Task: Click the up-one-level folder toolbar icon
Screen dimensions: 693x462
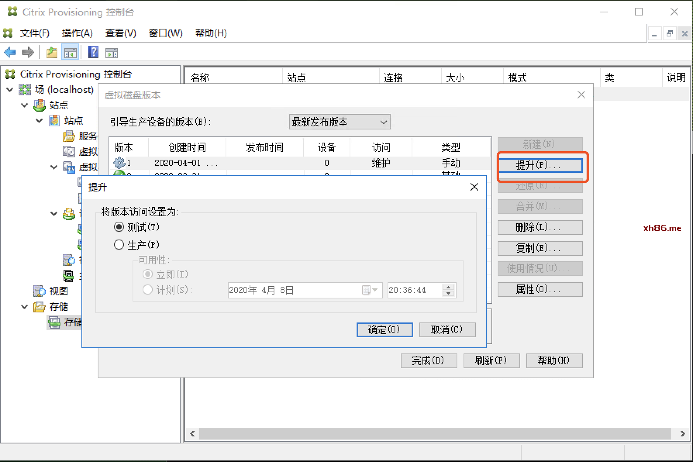Action: coord(52,52)
